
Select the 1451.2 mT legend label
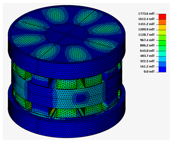[146, 24]
